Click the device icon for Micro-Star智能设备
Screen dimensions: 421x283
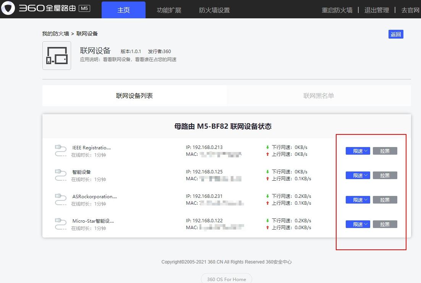[60, 224]
